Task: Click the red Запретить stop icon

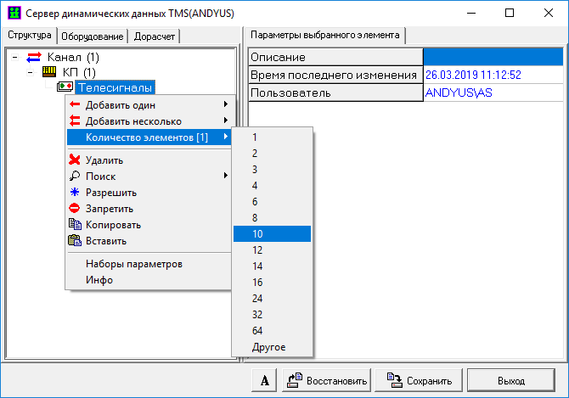Action: pos(75,209)
